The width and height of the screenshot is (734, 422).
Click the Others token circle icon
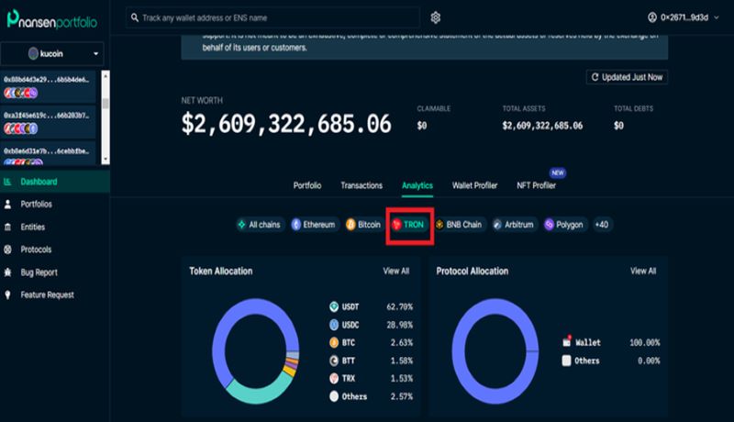click(x=334, y=396)
